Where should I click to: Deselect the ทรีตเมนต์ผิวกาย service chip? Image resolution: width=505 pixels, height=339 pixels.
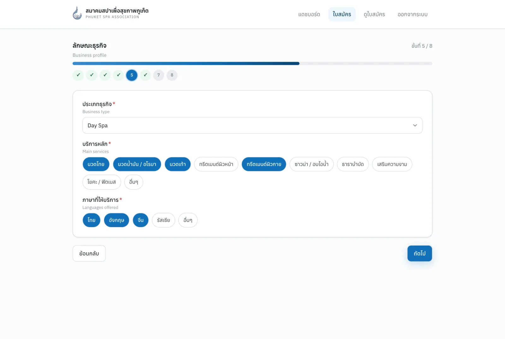264,164
